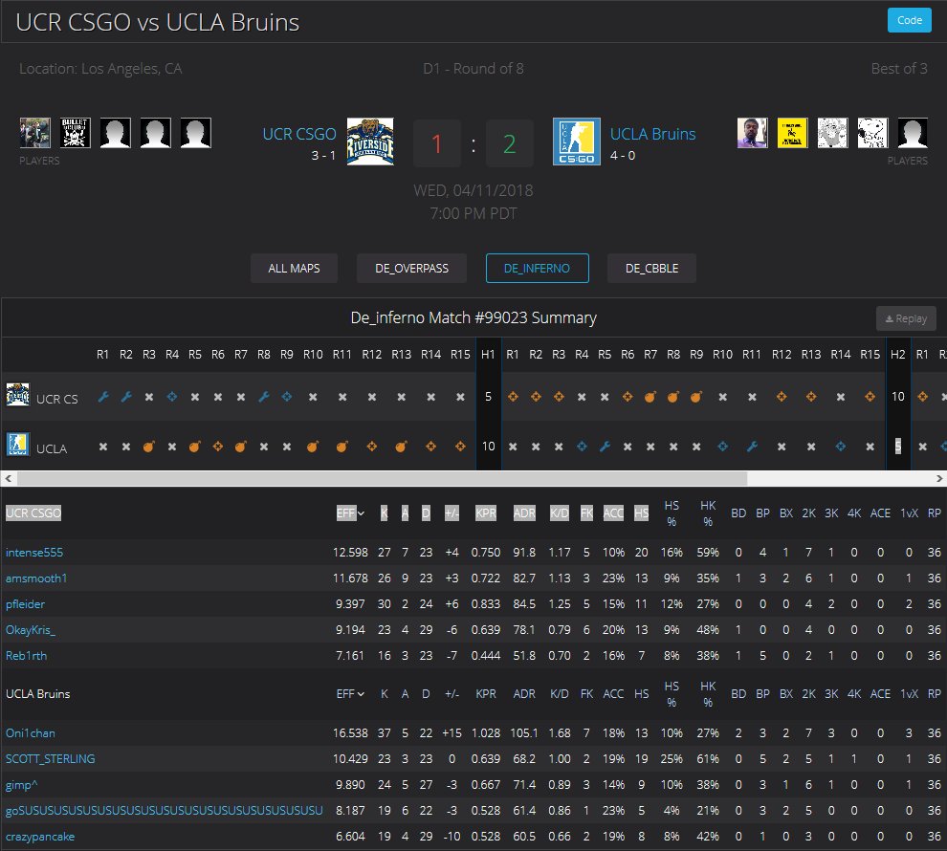
Task: Click UCLA second-half round 5 wrench icon
Action: click(x=605, y=447)
